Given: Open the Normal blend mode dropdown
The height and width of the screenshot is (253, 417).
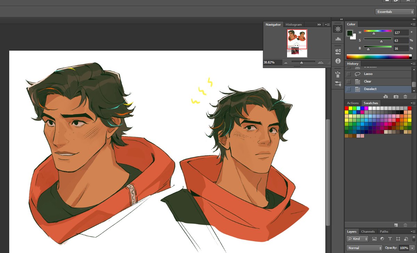Looking at the screenshot, I should [364, 248].
